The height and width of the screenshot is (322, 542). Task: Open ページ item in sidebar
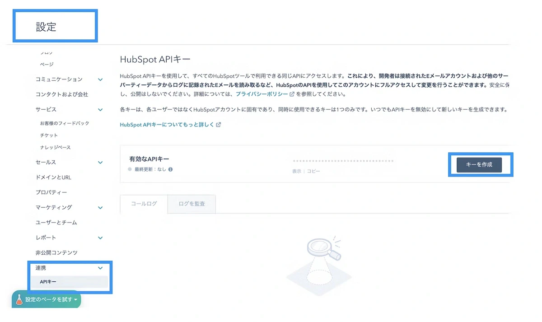point(47,65)
